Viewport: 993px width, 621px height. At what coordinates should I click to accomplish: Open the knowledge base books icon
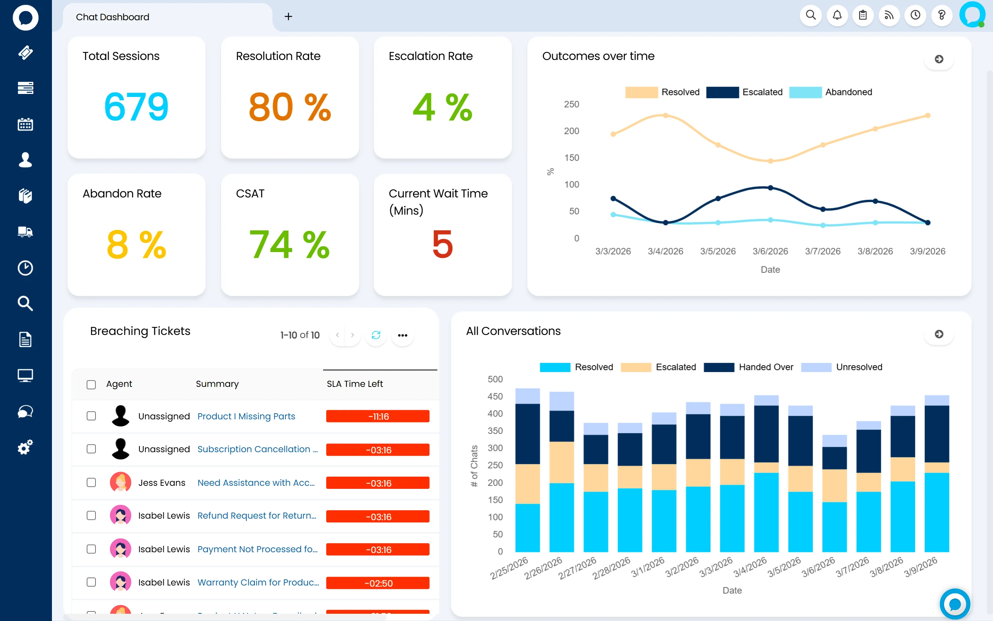pos(26,196)
